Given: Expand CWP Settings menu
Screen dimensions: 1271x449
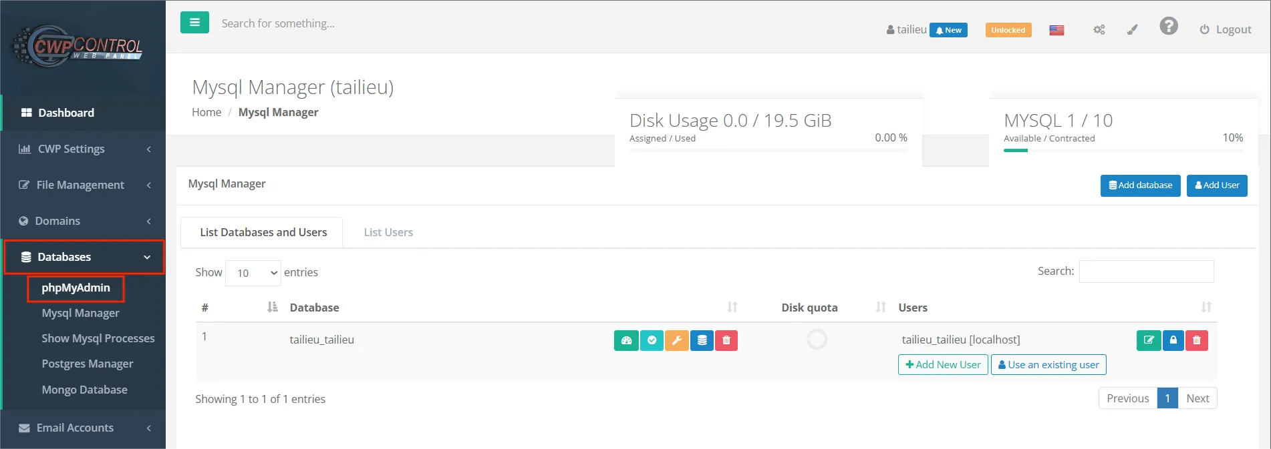Looking at the screenshot, I should point(83,149).
